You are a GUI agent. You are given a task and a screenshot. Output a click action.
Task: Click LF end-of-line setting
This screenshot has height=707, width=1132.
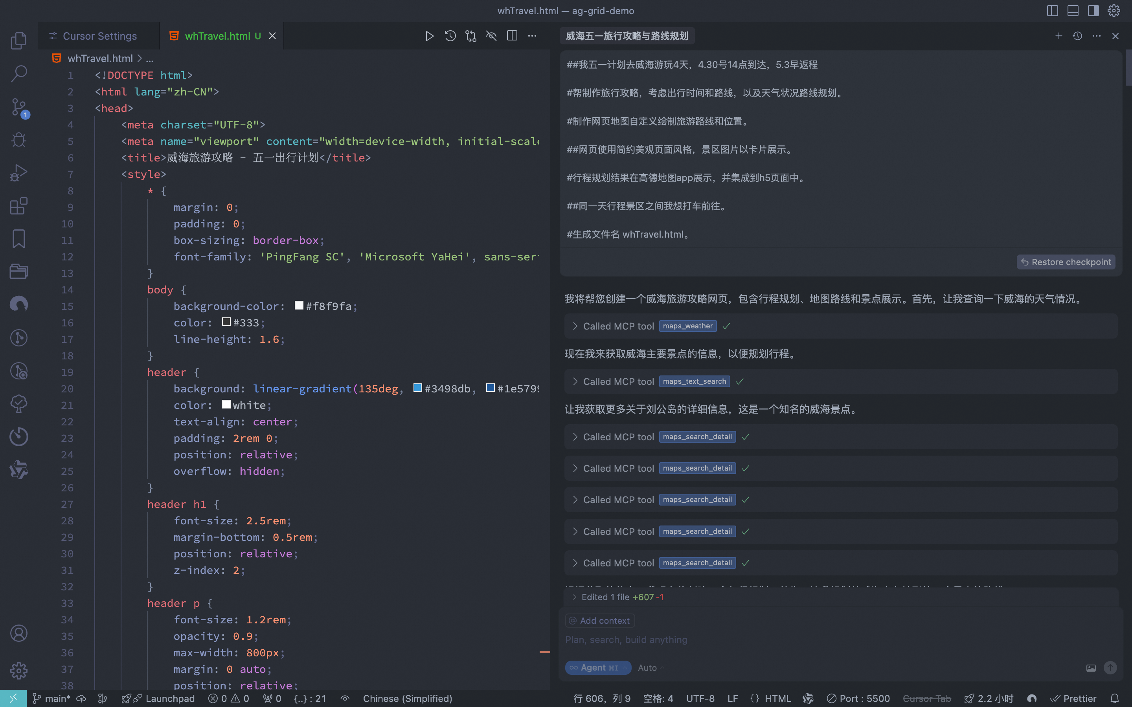[x=733, y=699]
